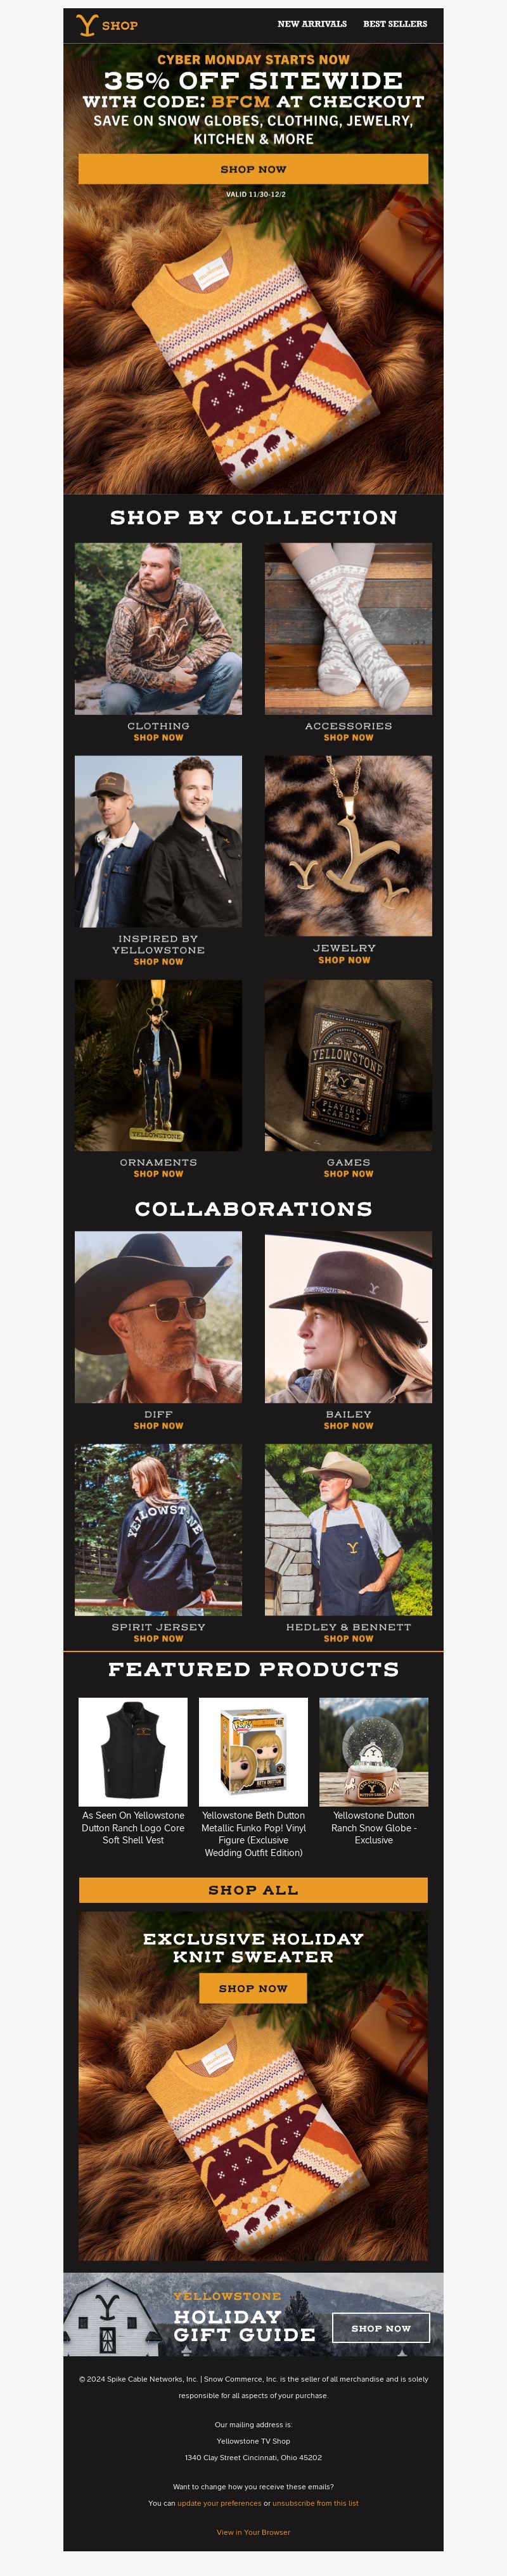The image size is (507, 2576).
Task: Click the Yellowstone Y Shop logo
Action: 107,25
